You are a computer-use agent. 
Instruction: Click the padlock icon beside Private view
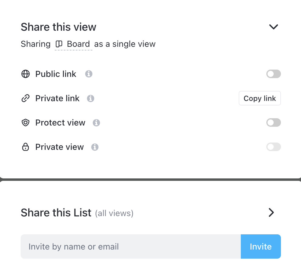pos(26,147)
